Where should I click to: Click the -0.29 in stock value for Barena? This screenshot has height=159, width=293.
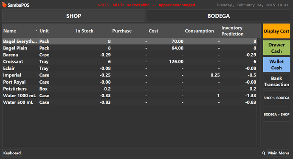coord(105,55)
